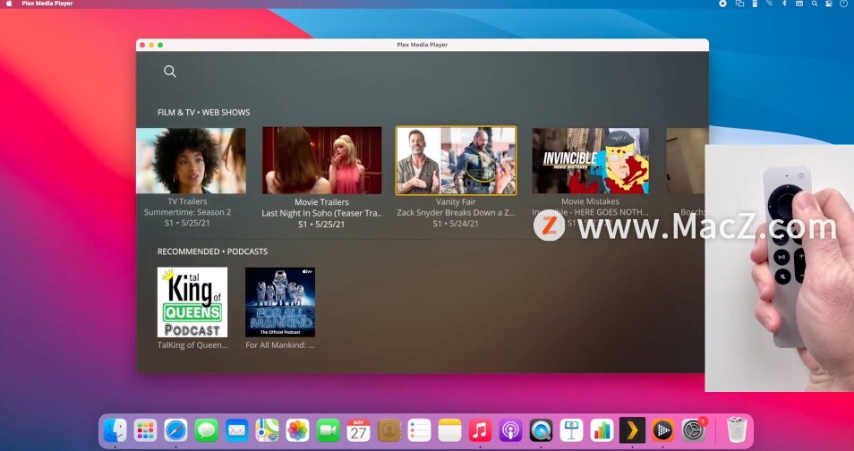854x451 pixels.
Task: Open Mail from the dock
Action: pyautogui.click(x=237, y=430)
